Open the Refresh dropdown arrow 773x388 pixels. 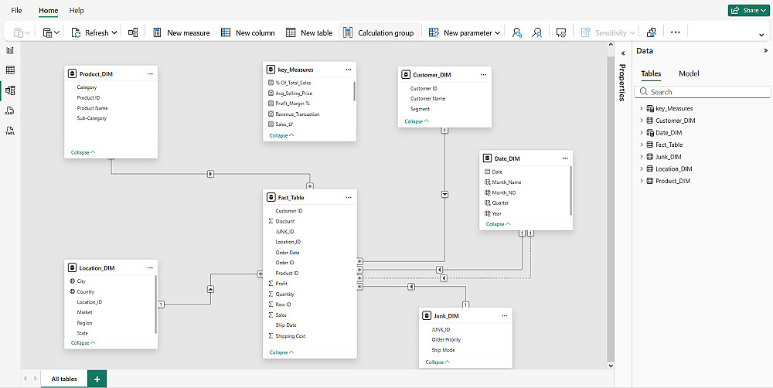(114, 32)
